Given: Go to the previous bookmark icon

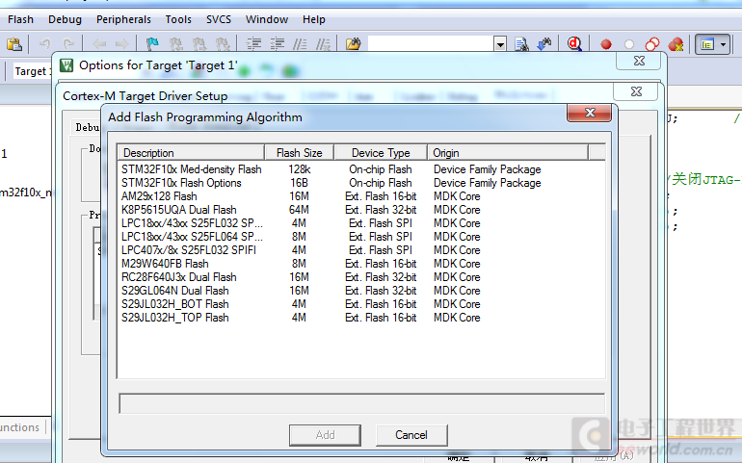Looking at the screenshot, I should tap(176, 44).
